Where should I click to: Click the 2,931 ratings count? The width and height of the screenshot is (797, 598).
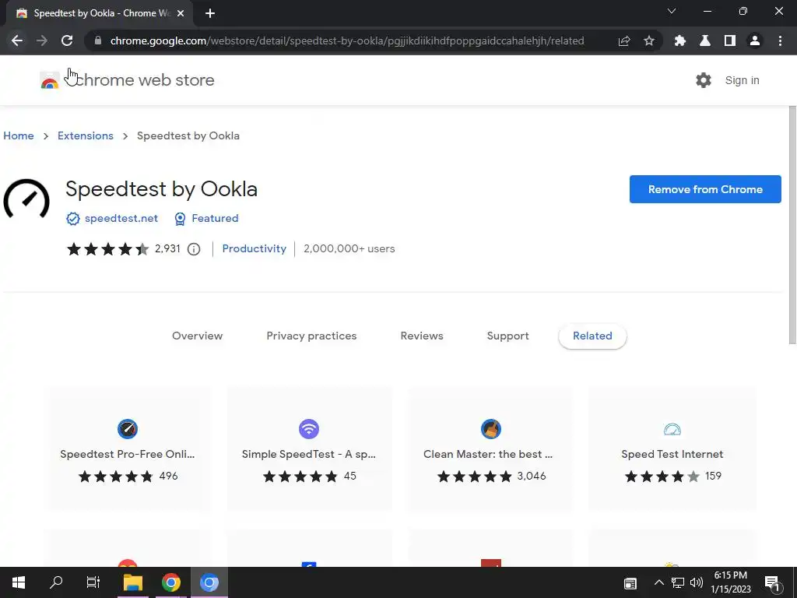[x=167, y=248]
